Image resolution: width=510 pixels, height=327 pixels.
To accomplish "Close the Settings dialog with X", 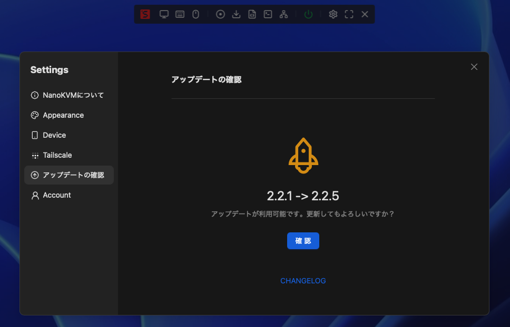I will (474, 67).
